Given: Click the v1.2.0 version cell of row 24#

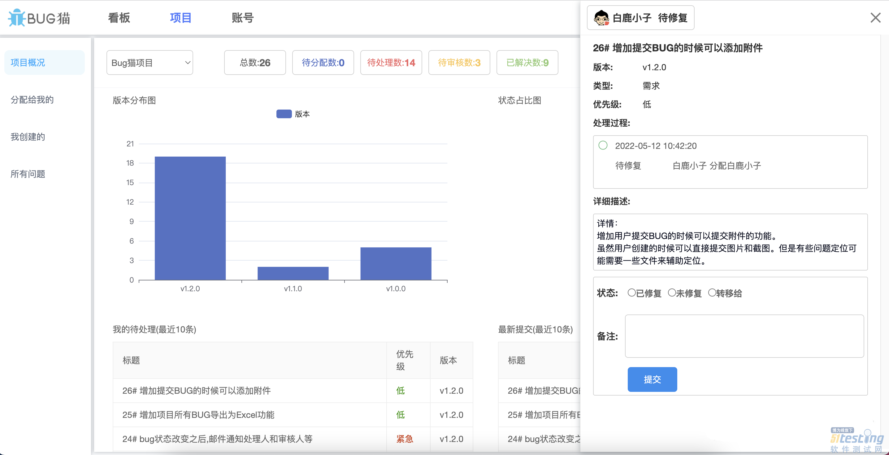Looking at the screenshot, I should pyautogui.click(x=451, y=439).
